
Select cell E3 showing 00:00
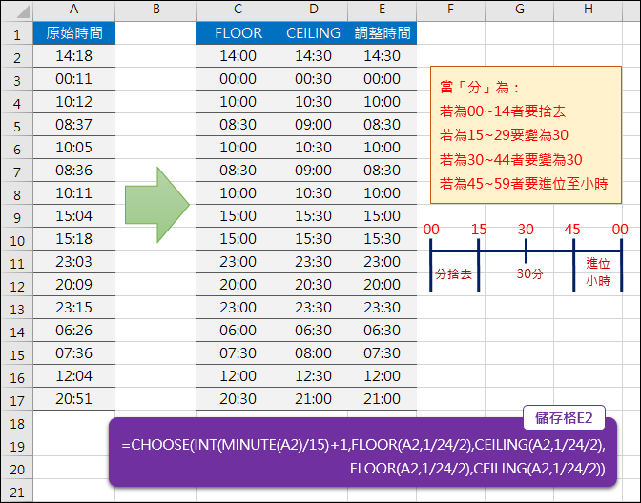coord(382,79)
